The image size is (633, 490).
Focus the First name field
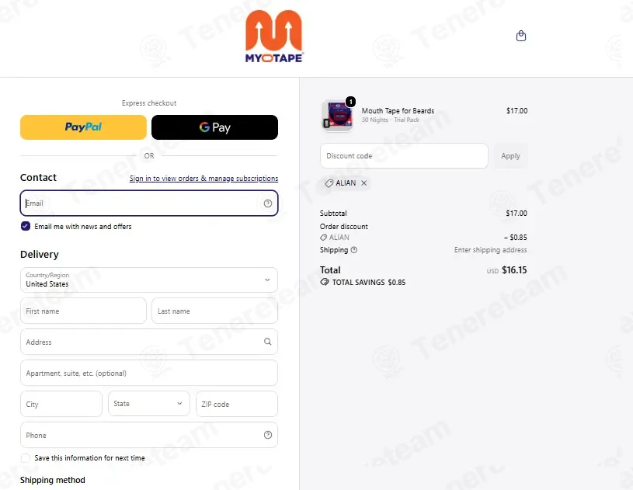83,311
